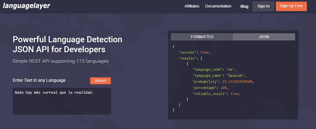Select the "language_name": "Spanish" line
The width and height of the screenshot is (316, 129).
(220, 76)
